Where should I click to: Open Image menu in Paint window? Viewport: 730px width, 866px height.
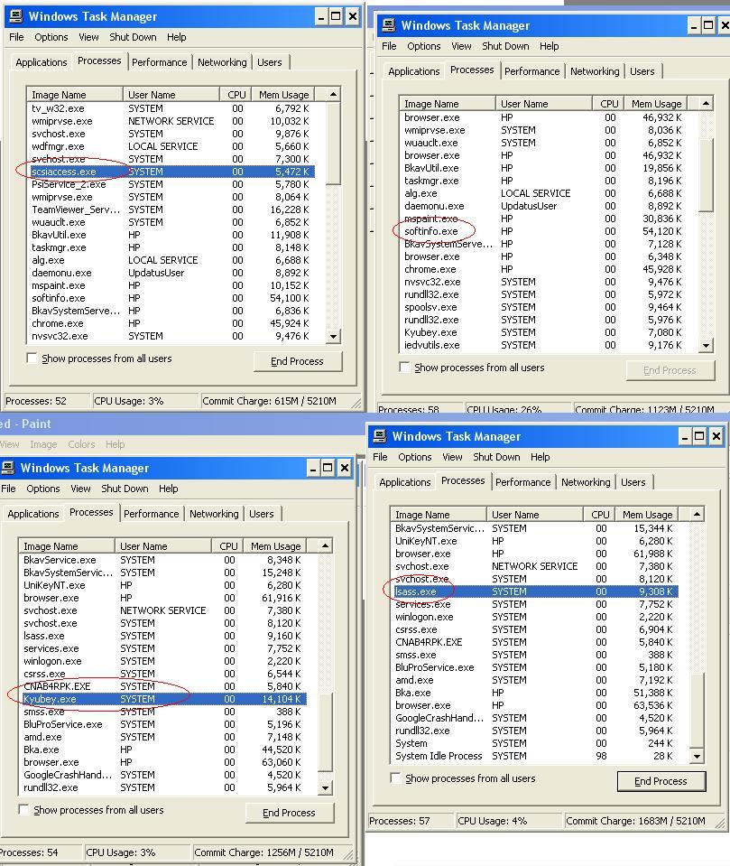43,444
